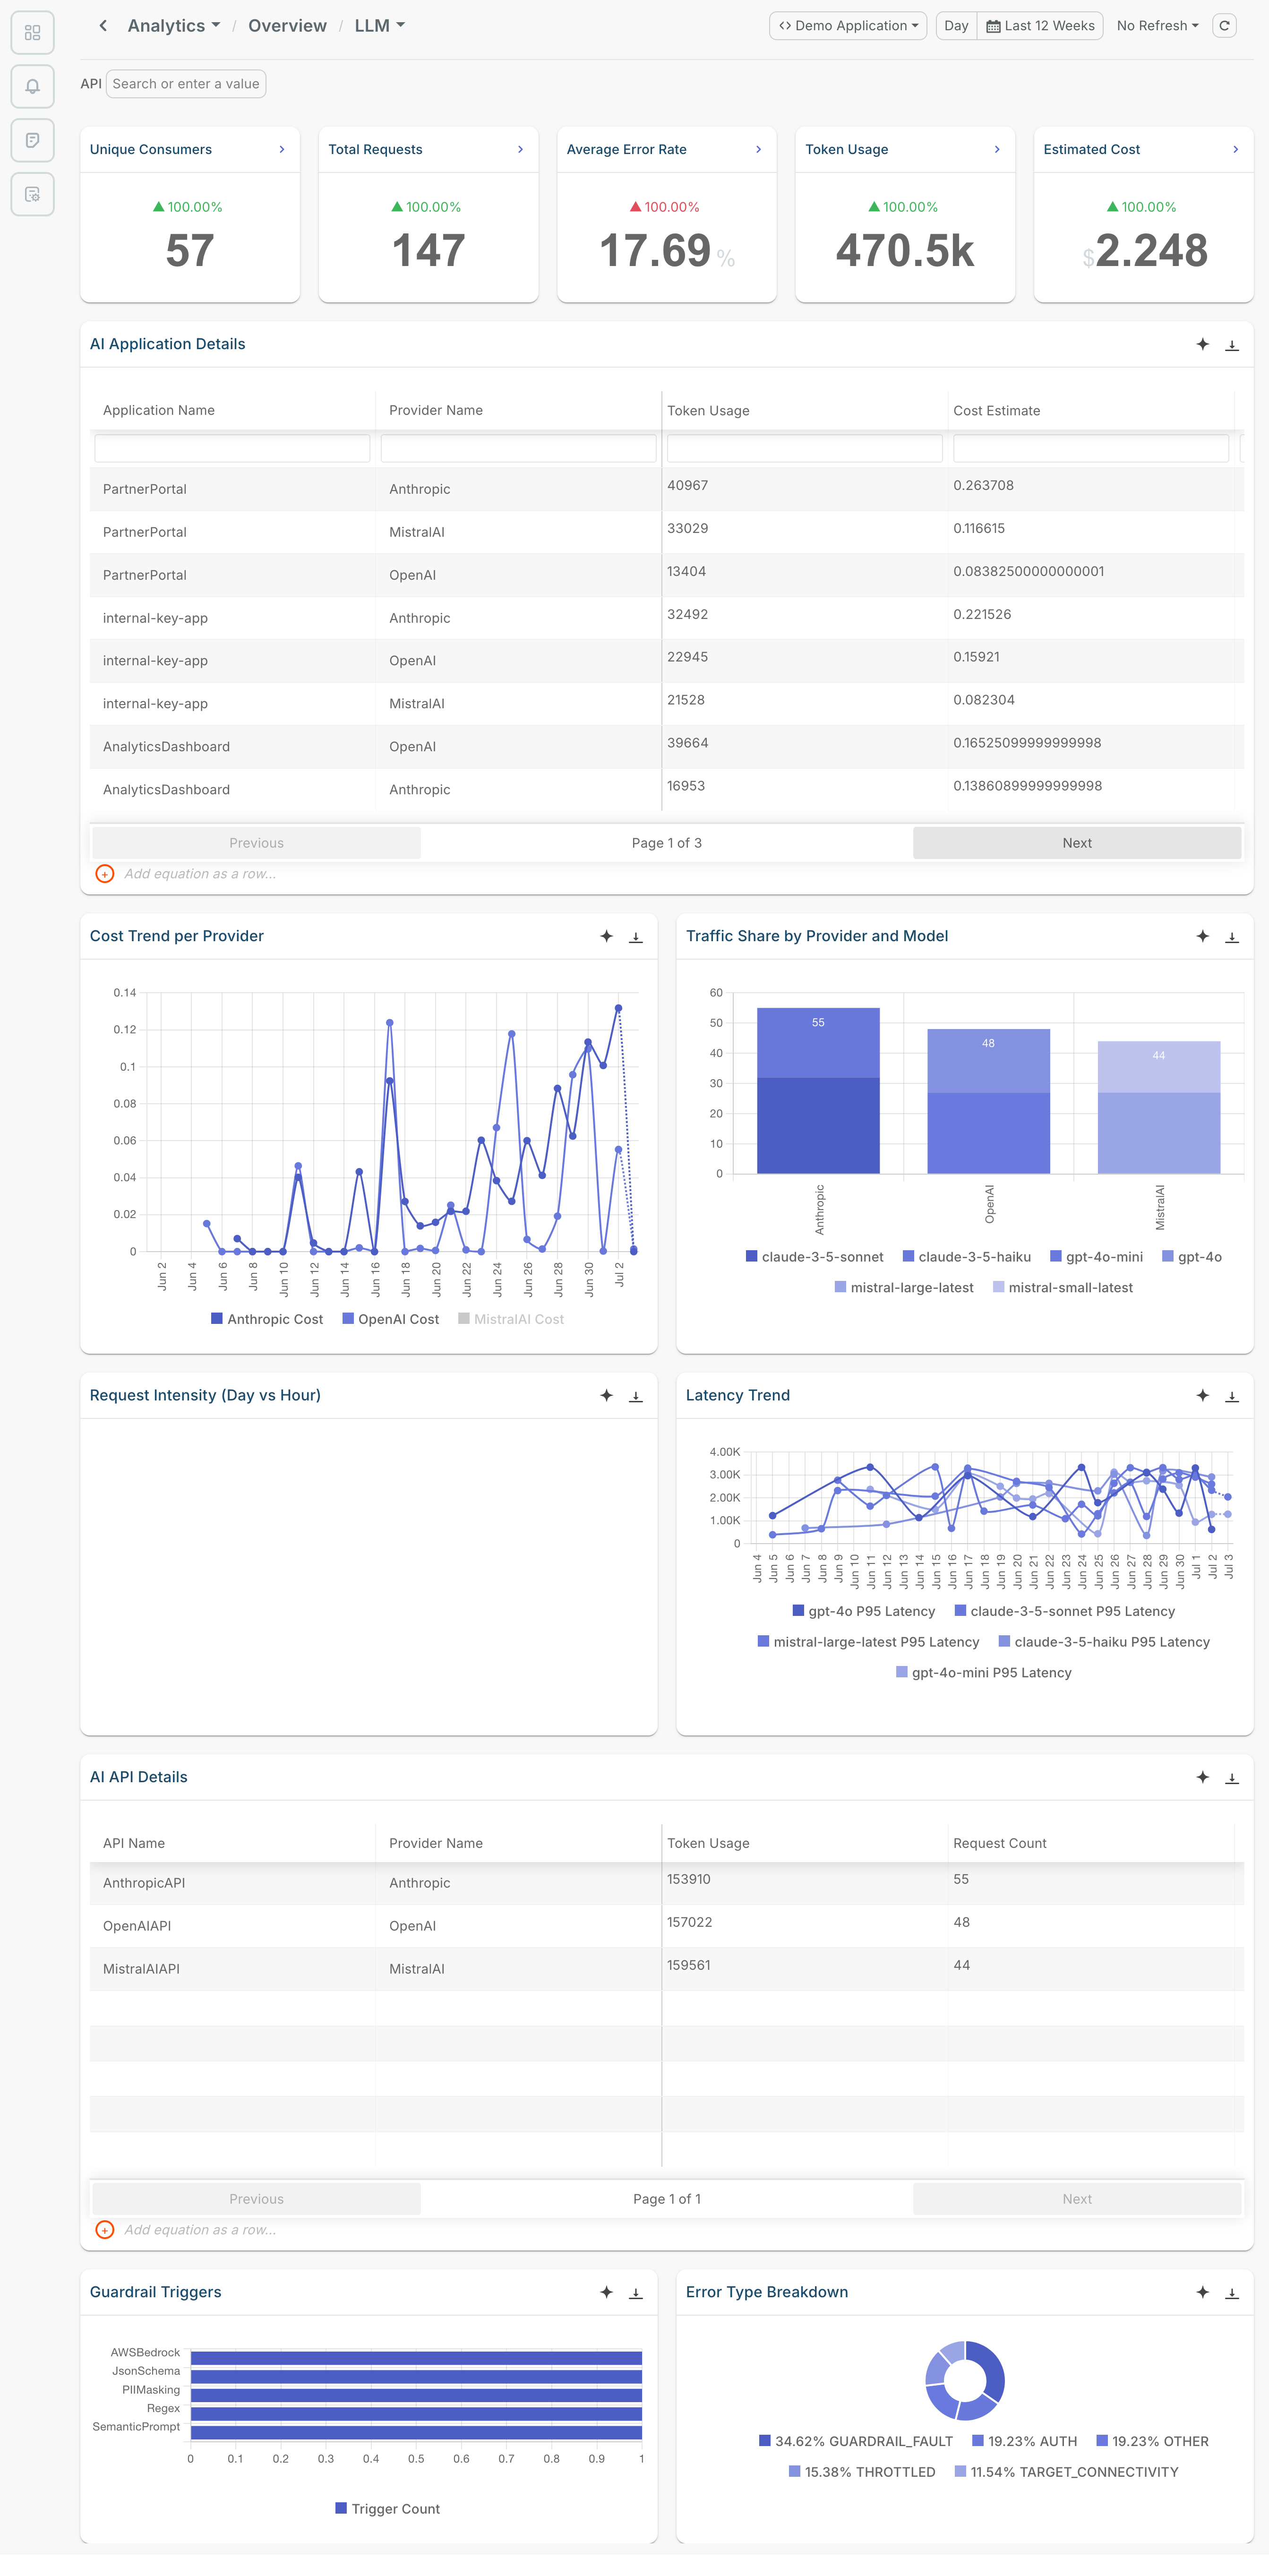Viewport: 1269px width, 2576px height.
Task: Open the alerts bell icon in sidebar
Action: point(32,86)
